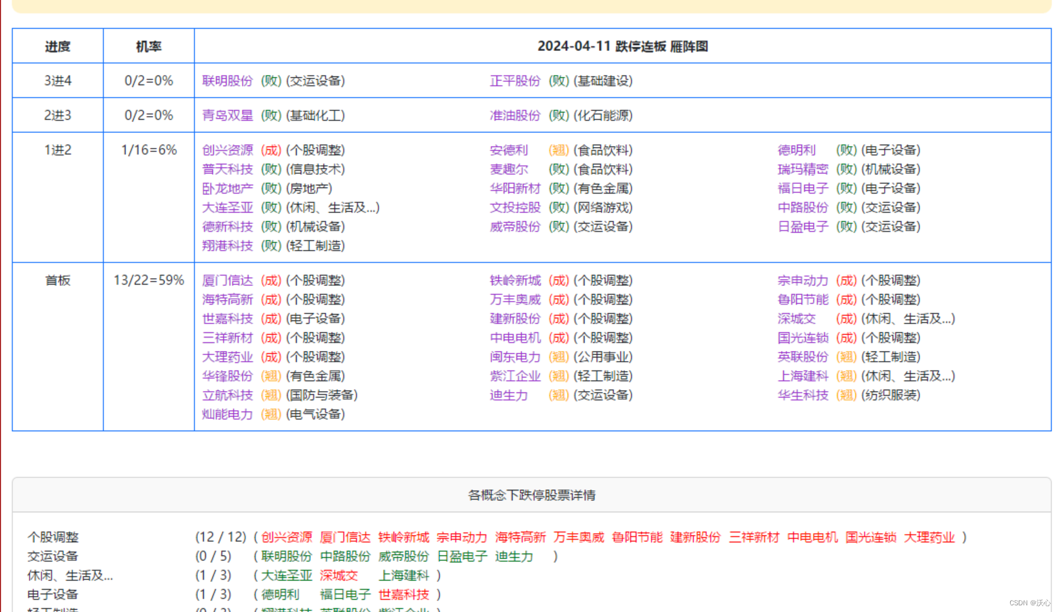
Task: Click 日盈电子 in the 1进2 table row
Action: (803, 226)
